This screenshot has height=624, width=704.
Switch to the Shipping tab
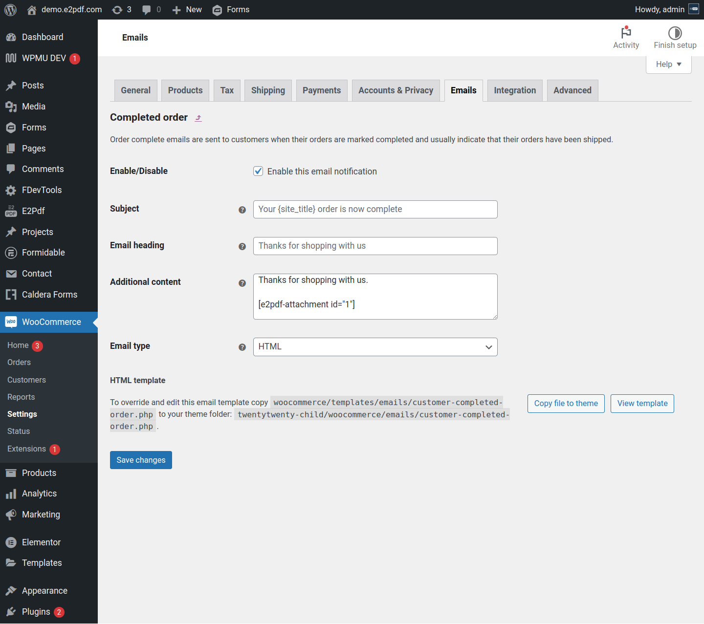268,90
